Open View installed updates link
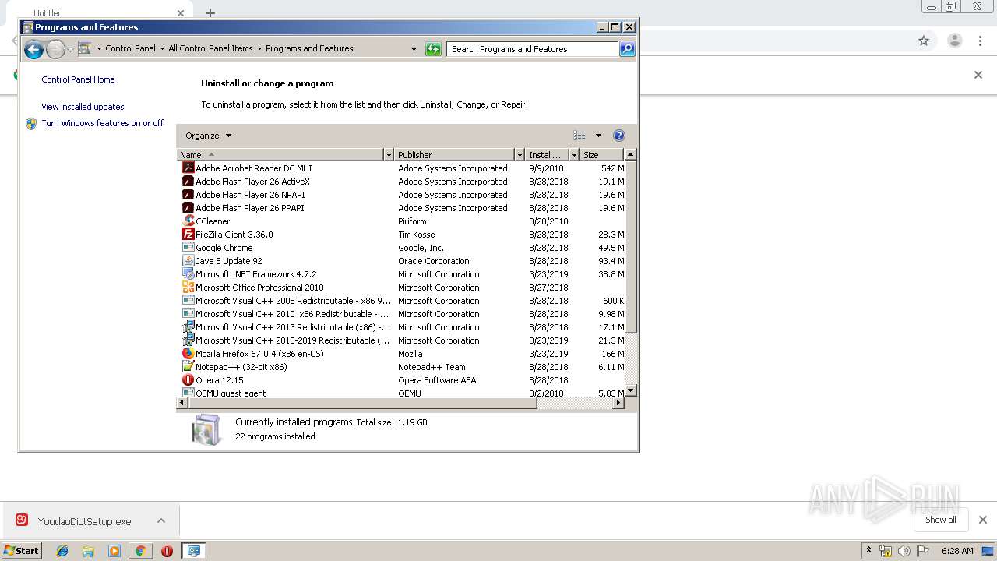 point(83,107)
